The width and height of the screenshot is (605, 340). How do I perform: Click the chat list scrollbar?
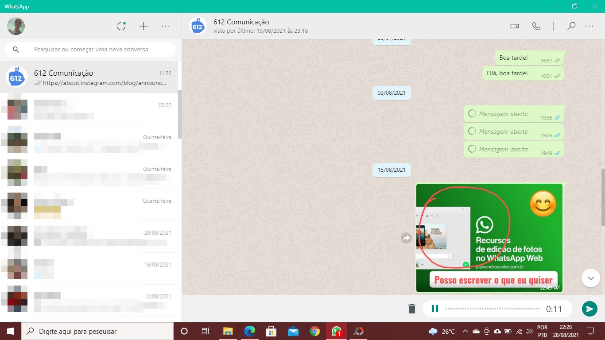[x=179, y=114]
